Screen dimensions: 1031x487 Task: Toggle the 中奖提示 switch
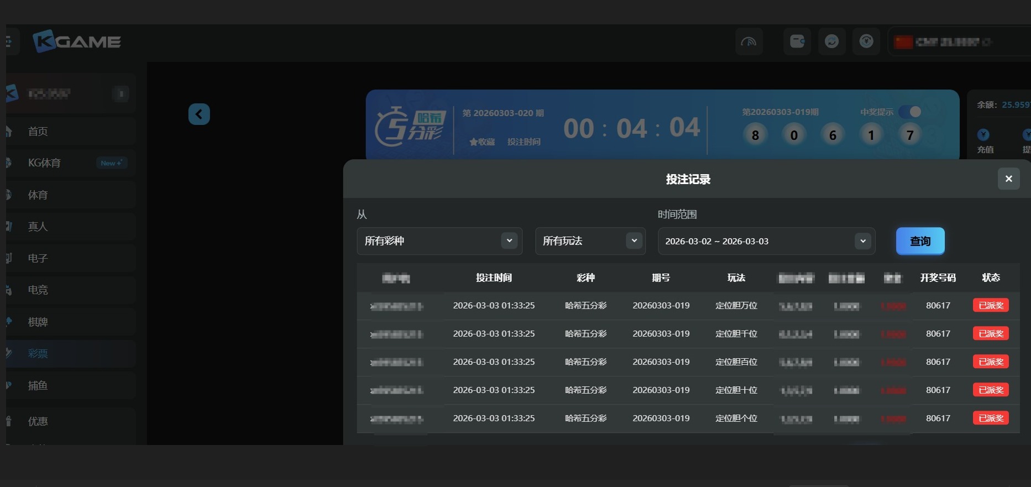pyautogui.click(x=910, y=112)
